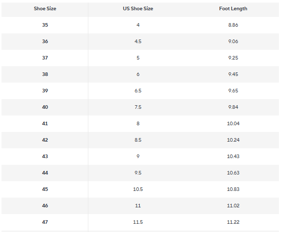This screenshot has width=282, height=232.
Task: Select shoe size 35 cell
Action: 45,25
